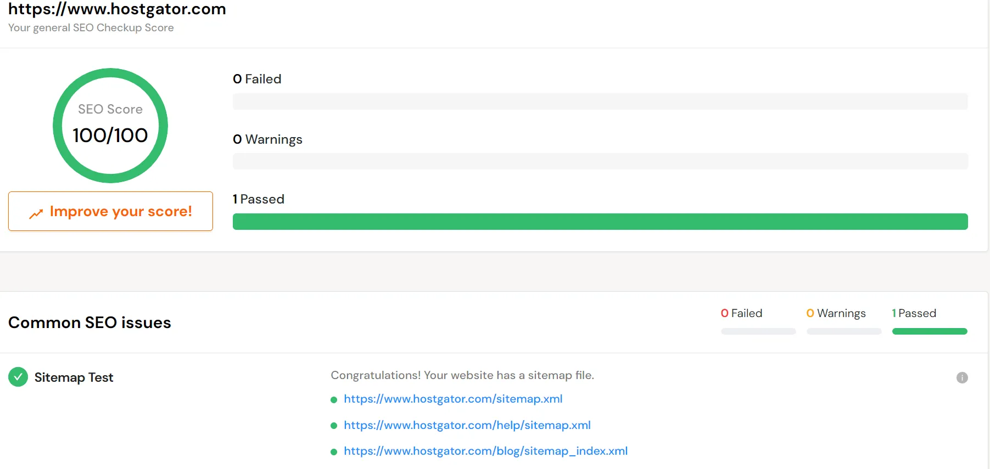Click the Sitemap Test label
This screenshot has width=990, height=469.
pos(74,377)
